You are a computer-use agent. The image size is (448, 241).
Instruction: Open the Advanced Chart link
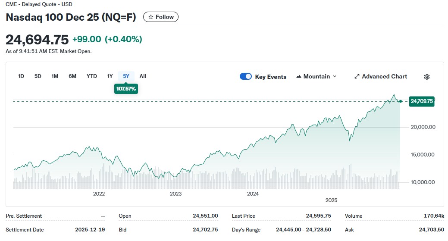pyautogui.click(x=384, y=77)
